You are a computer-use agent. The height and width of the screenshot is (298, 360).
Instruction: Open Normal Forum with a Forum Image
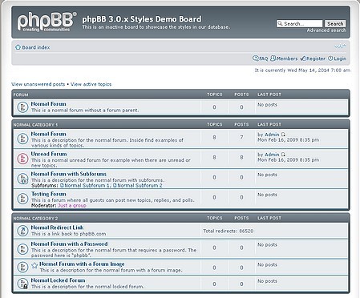[x=82, y=264]
